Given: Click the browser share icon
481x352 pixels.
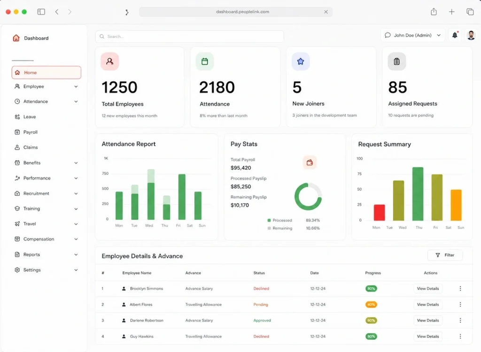Looking at the screenshot, I should 434,12.
